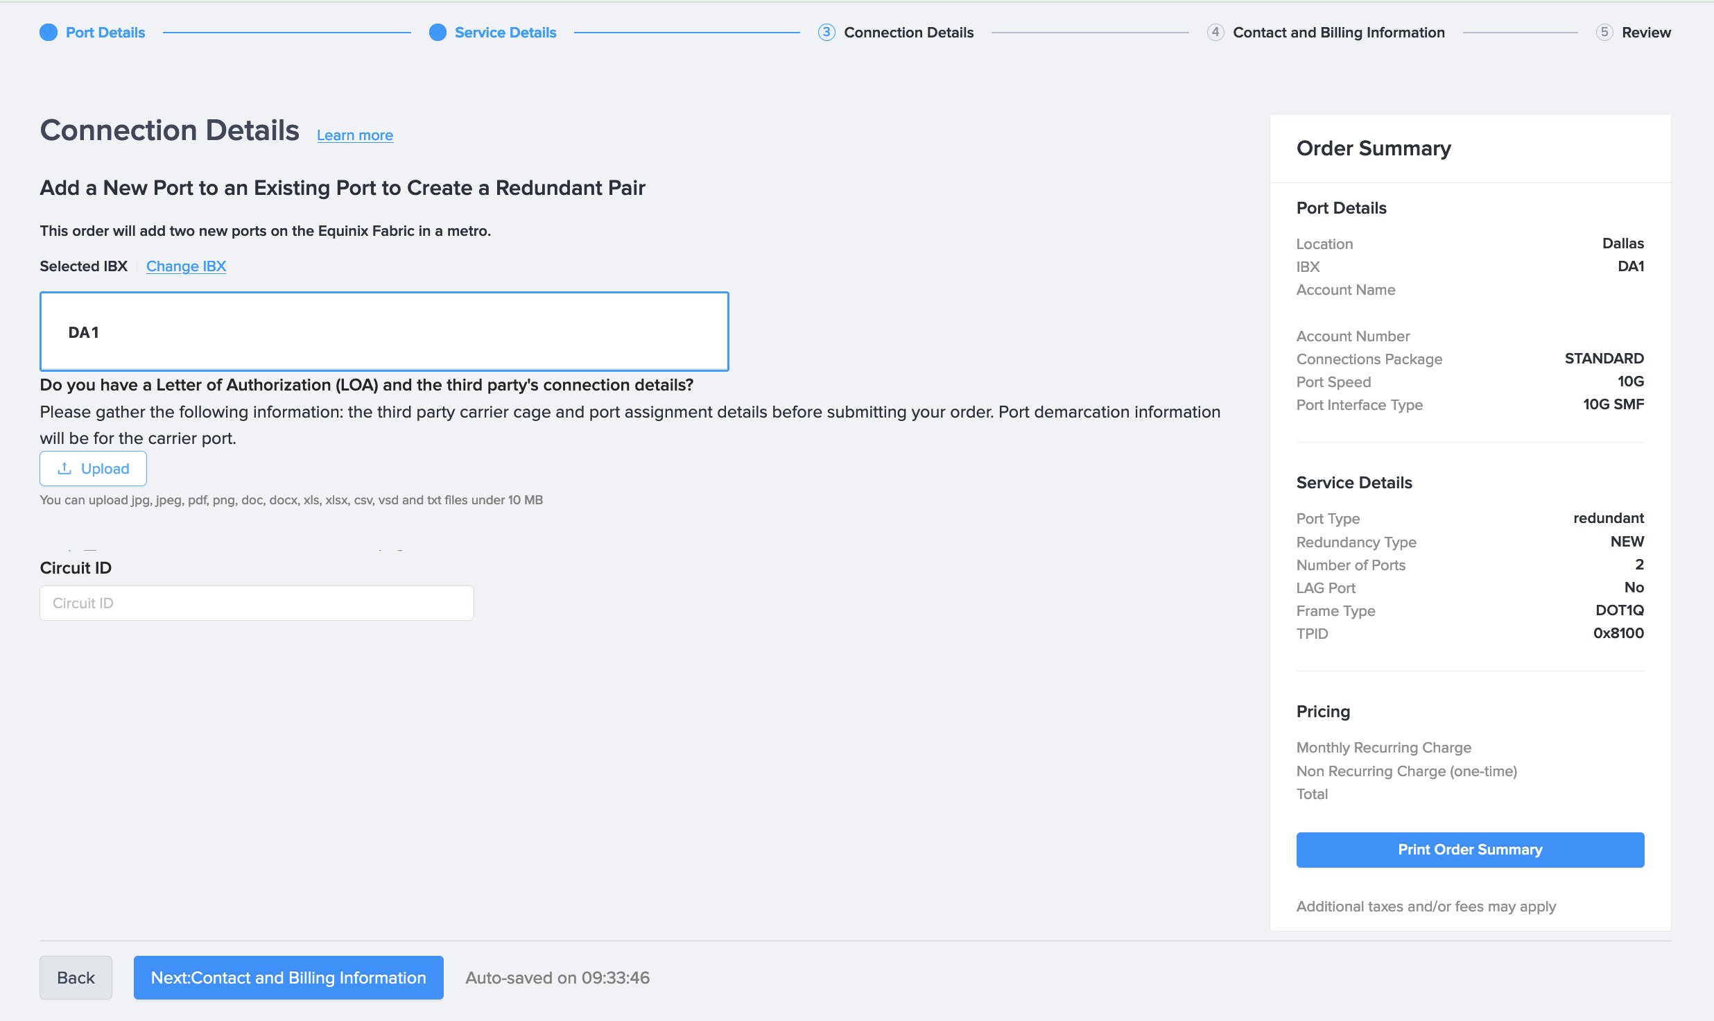Click the Dallas location value
The width and height of the screenshot is (1714, 1021).
1622,243
